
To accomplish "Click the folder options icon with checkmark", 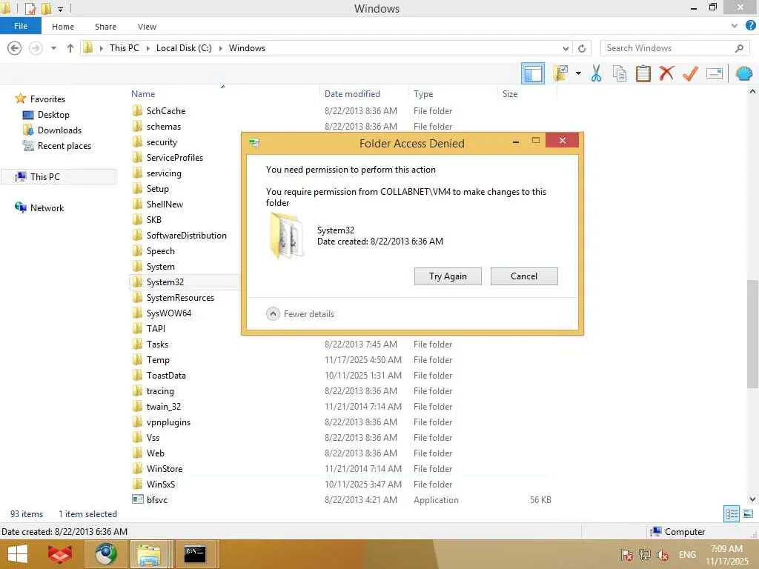I will click(560, 73).
